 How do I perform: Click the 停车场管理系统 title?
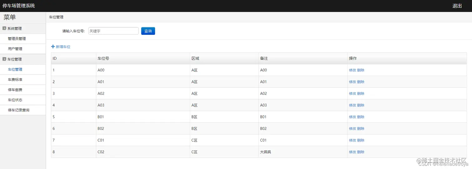tap(19, 6)
